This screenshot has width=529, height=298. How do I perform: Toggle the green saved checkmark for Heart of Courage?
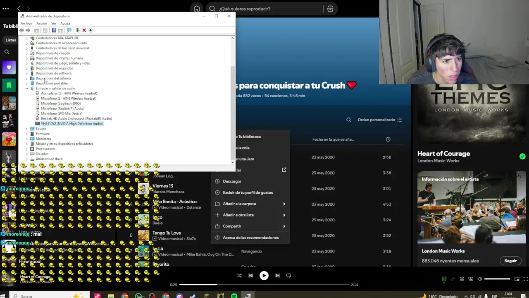[x=522, y=156]
